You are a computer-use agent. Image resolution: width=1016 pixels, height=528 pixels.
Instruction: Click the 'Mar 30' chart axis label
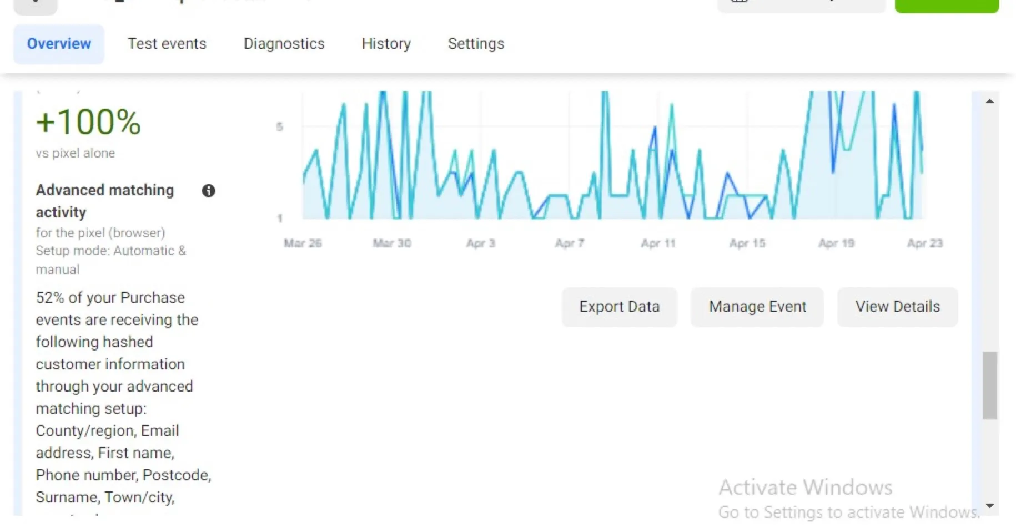[392, 243]
